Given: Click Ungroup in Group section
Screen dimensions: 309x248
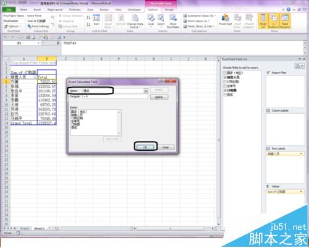Looking at the screenshot, I should pyautogui.click(x=66, y=21).
